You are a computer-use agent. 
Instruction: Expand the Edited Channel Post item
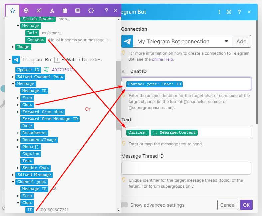(x=13, y=77)
